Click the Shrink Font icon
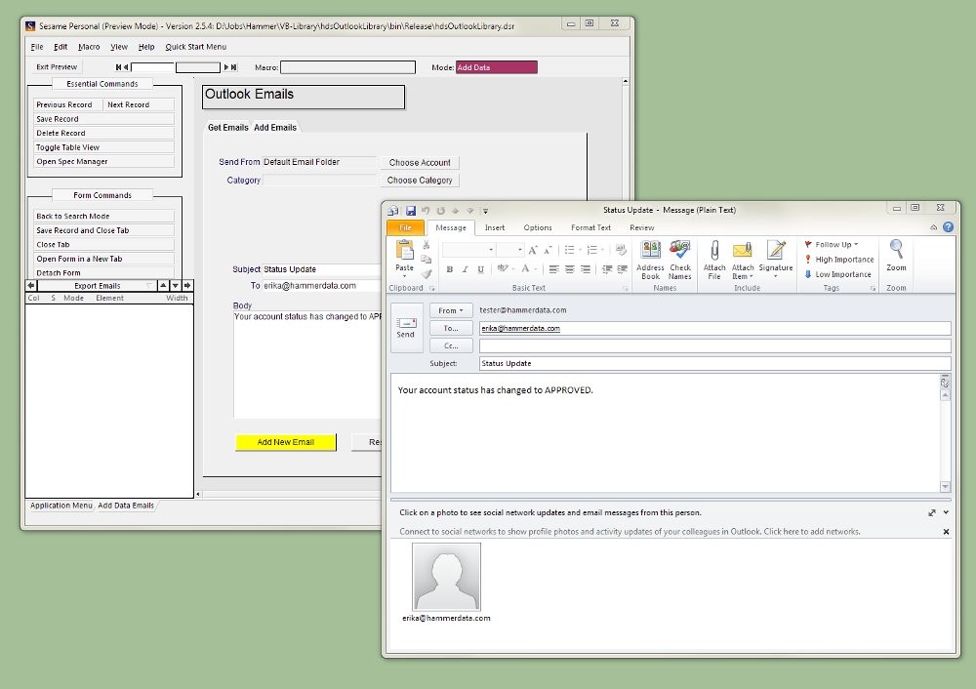 pos(548,250)
